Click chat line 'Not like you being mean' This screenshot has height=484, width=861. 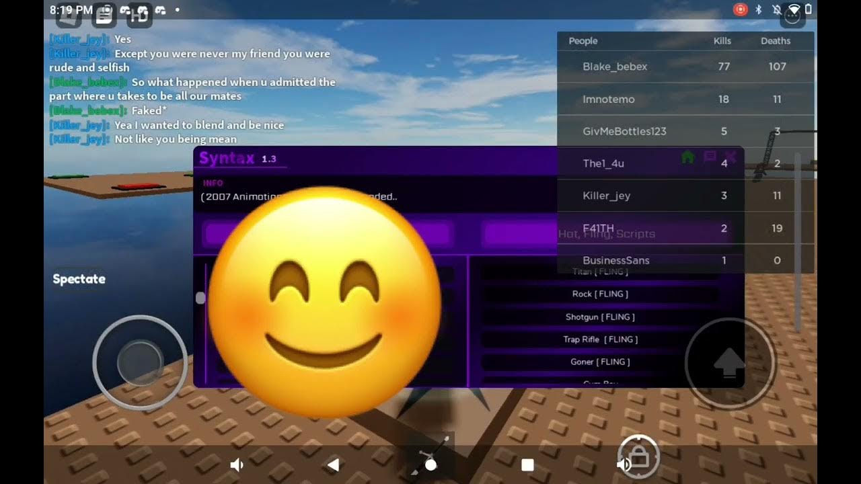click(176, 139)
